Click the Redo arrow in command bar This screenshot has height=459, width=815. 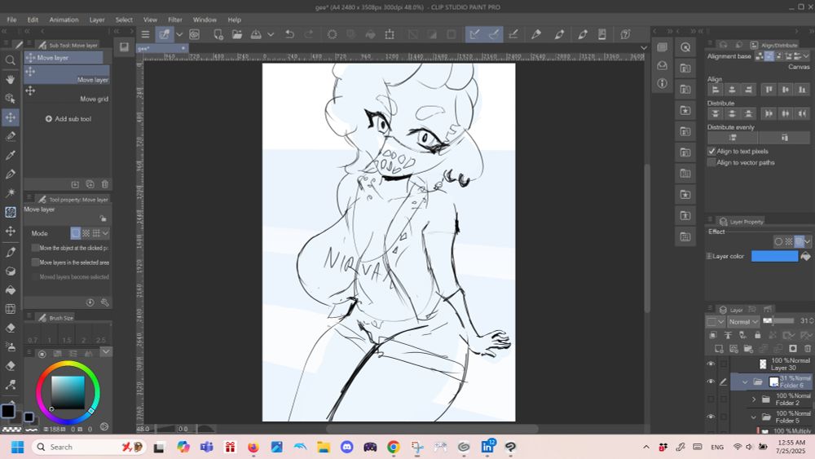click(309, 34)
